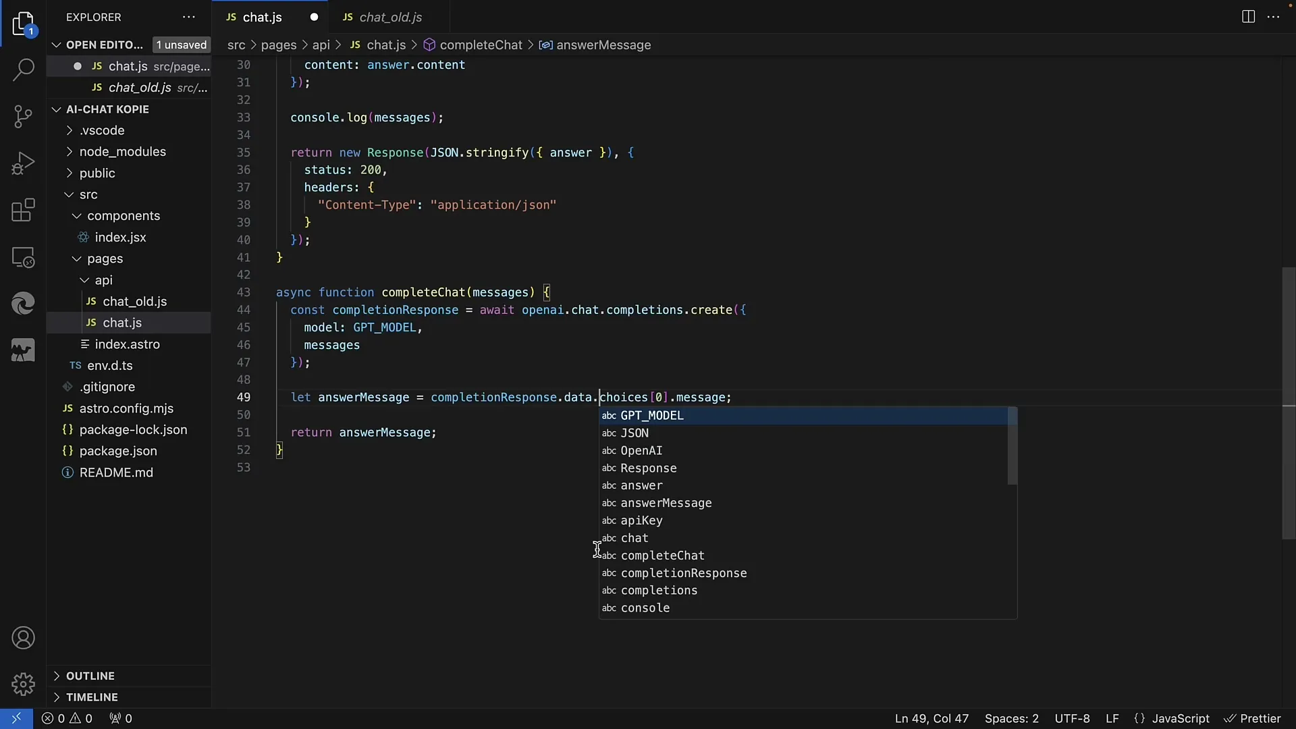
Task: Click the Prettier formatter status item
Action: pos(1252,718)
